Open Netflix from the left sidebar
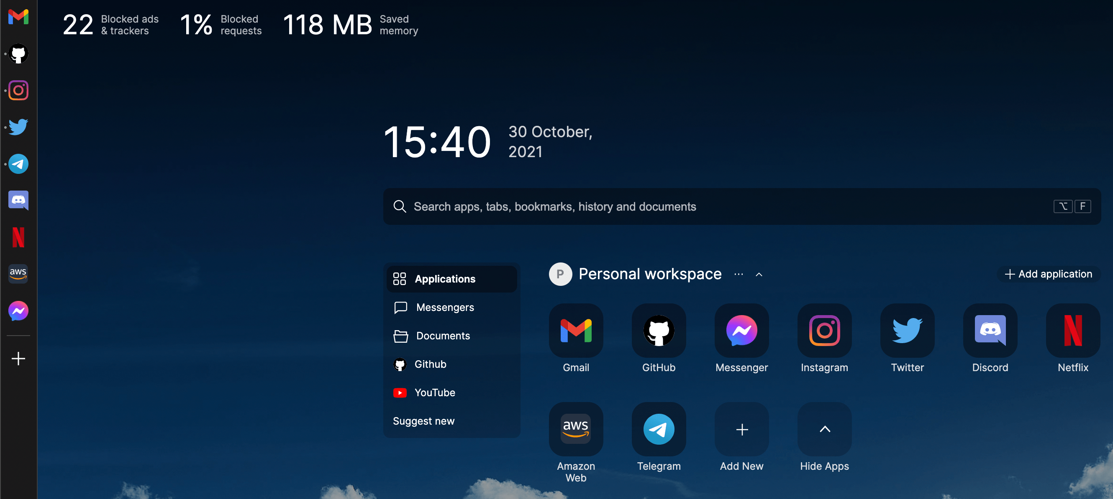 pyautogui.click(x=18, y=237)
